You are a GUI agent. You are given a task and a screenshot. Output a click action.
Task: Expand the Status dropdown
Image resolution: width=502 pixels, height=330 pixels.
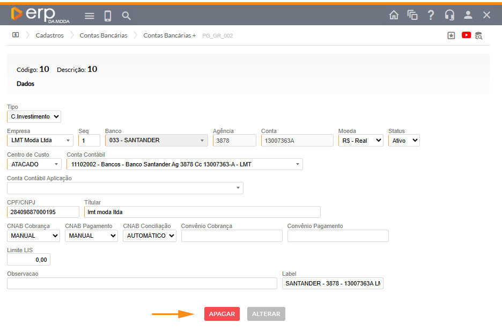tap(403, 141)
